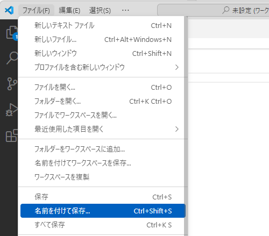269x236 pixels.
Task: Choose 新しいテキスト ファイル from the menu
Action: coord(103,26)
